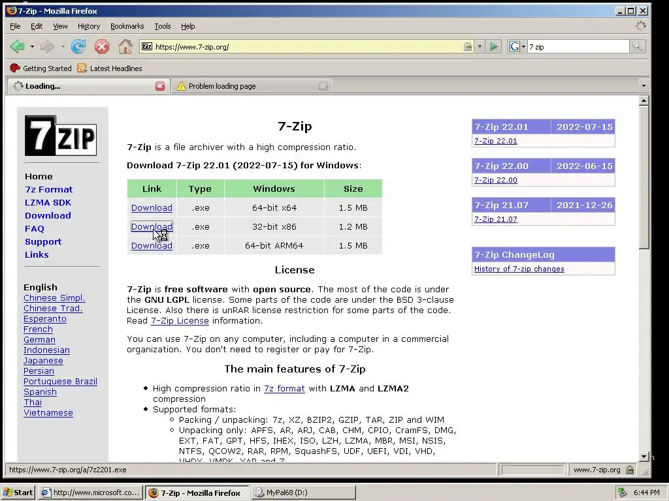Go to the FAQ page
This screenshot has height=501, width=669.
pyautogui.click(x=35, y=229)
